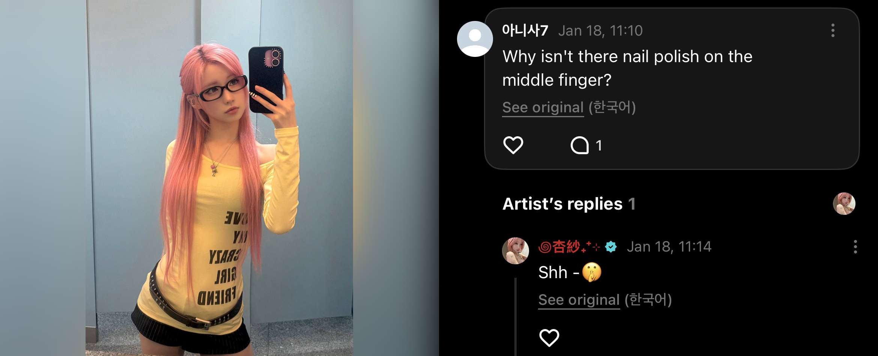This screenshot has height=356, width=878.
Task: Open three-dot menu on artist reply
Action: (x=855, y=247)
